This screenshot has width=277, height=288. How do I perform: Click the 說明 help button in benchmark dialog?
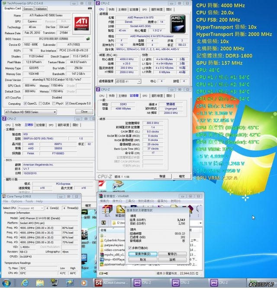point(172,260)
